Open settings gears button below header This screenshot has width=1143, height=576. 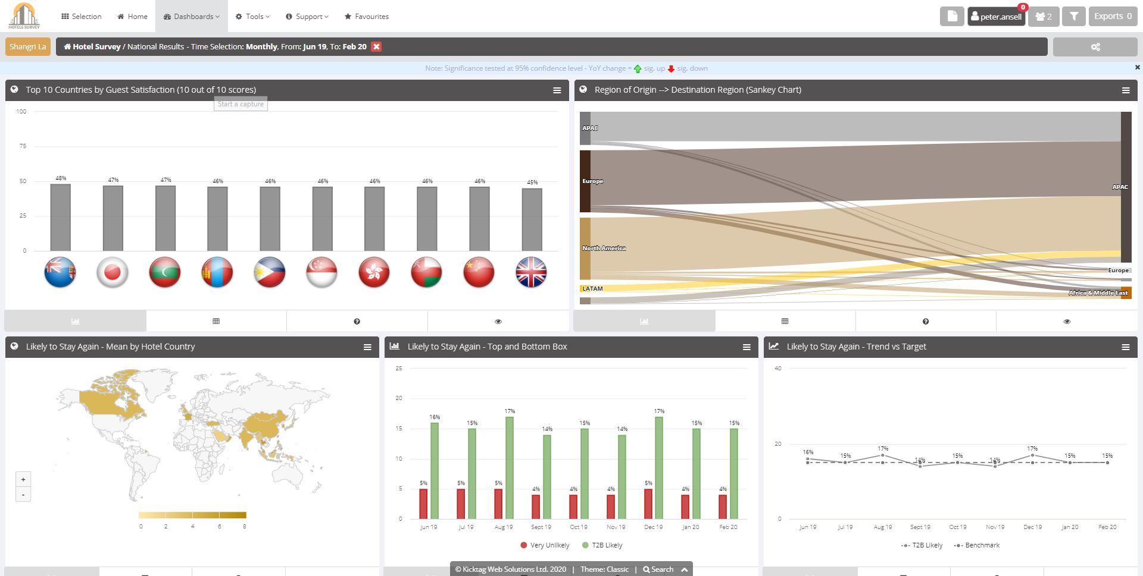[1095, 47]
